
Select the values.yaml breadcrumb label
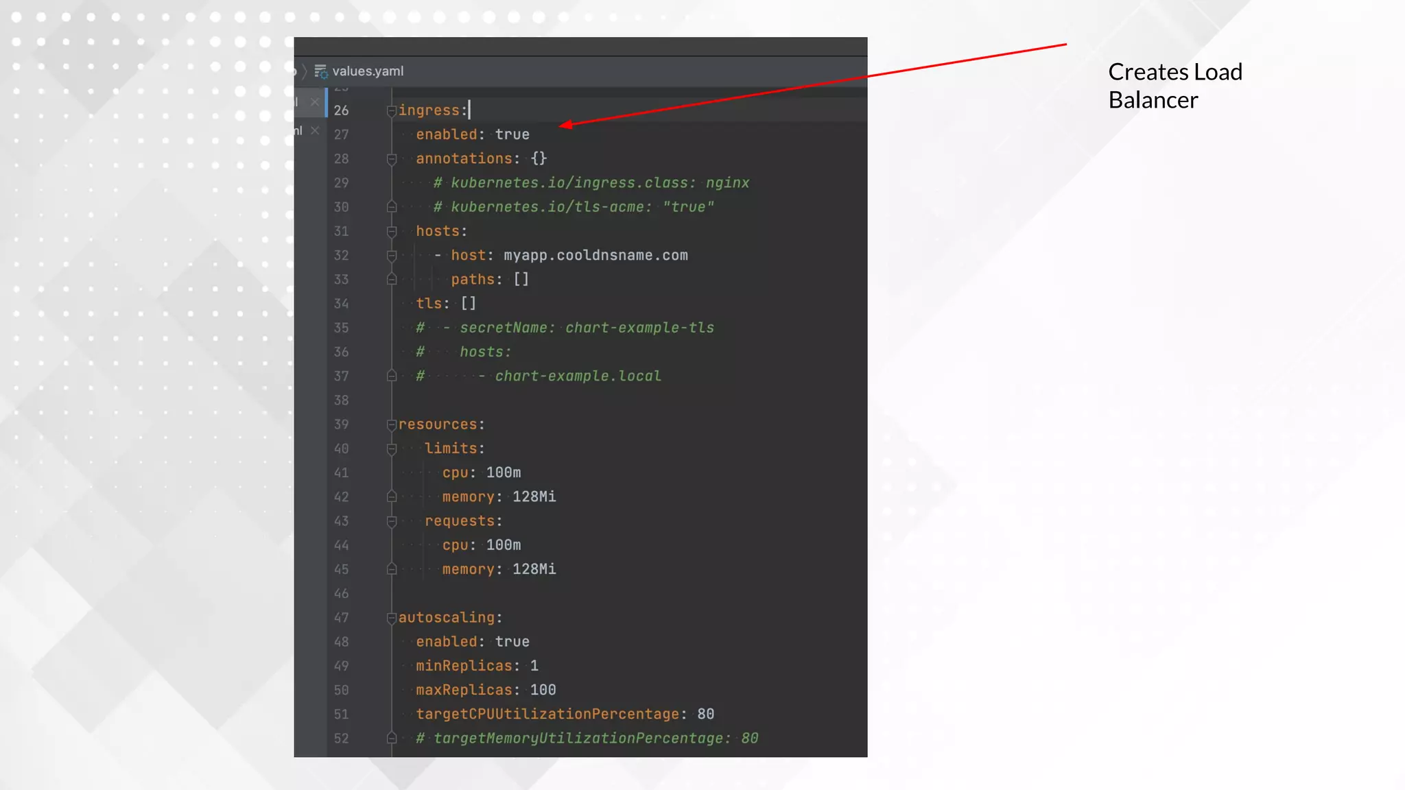(x=368, y=71)
